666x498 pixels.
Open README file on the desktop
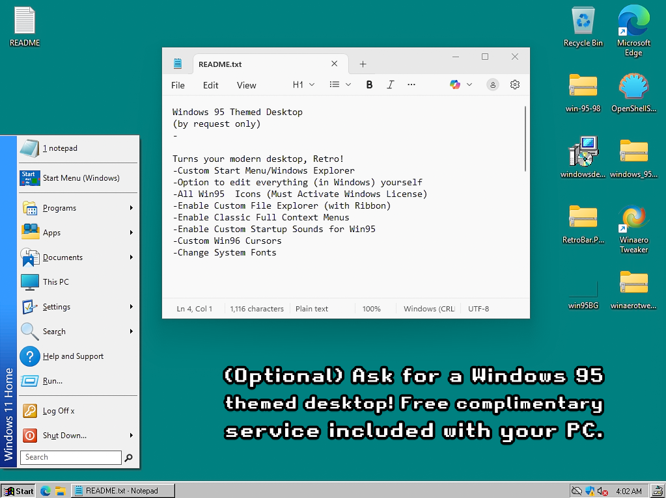pos(25,26)
